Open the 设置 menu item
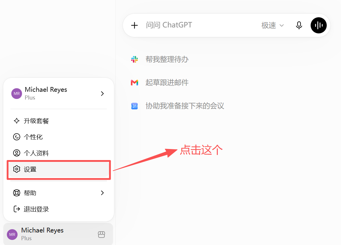This screenshot has width=341, height=245. coord(59,169)
